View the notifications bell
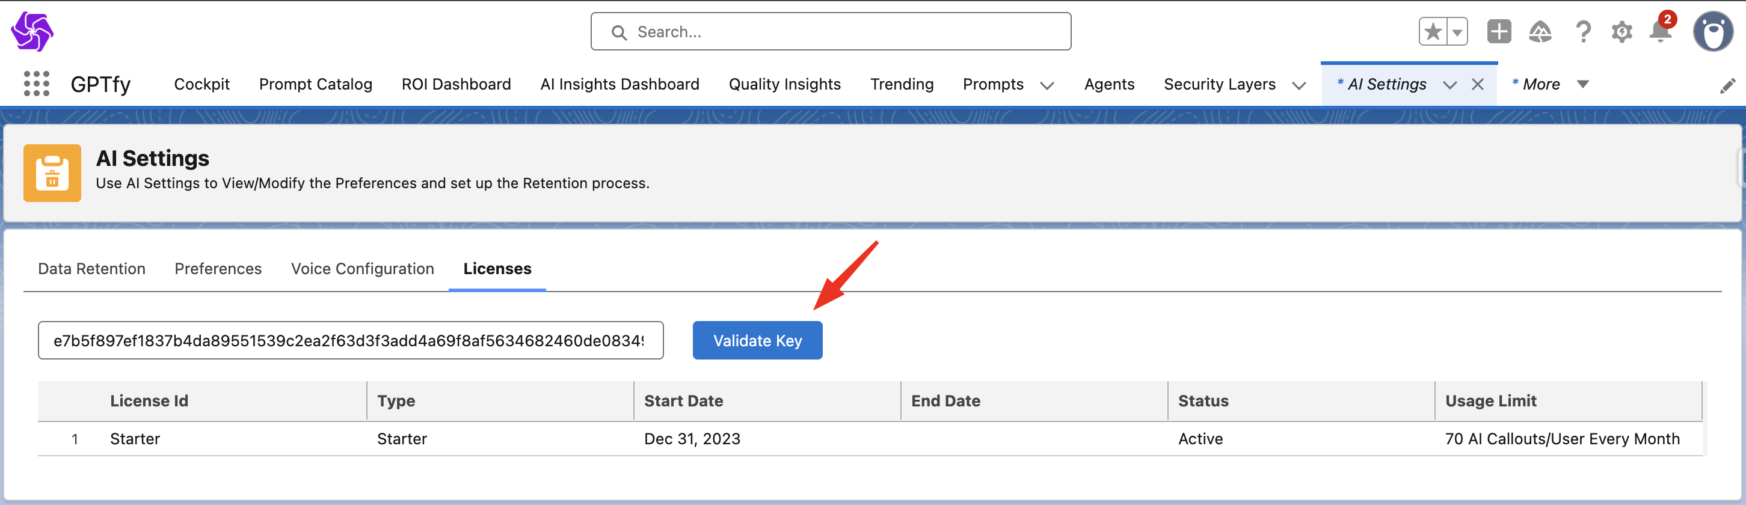 coord(1660,32)
